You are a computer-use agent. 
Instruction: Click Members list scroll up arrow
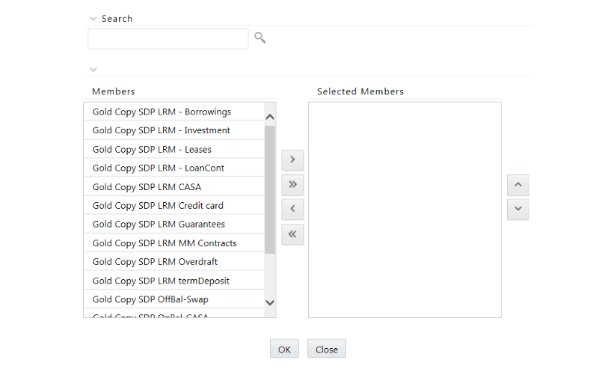pyautogui.click(x=270, y=117)
